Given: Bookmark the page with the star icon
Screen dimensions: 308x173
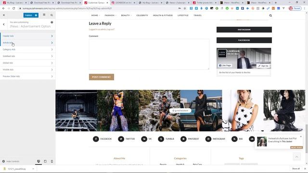Looking at the screenshot, I should click(x=185, y=9).
